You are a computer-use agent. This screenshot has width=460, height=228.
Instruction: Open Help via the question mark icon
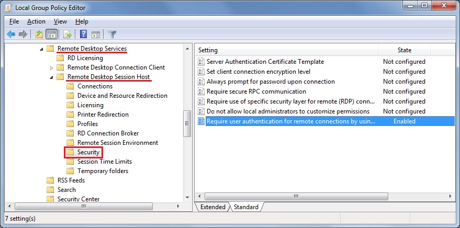point(83,35)
